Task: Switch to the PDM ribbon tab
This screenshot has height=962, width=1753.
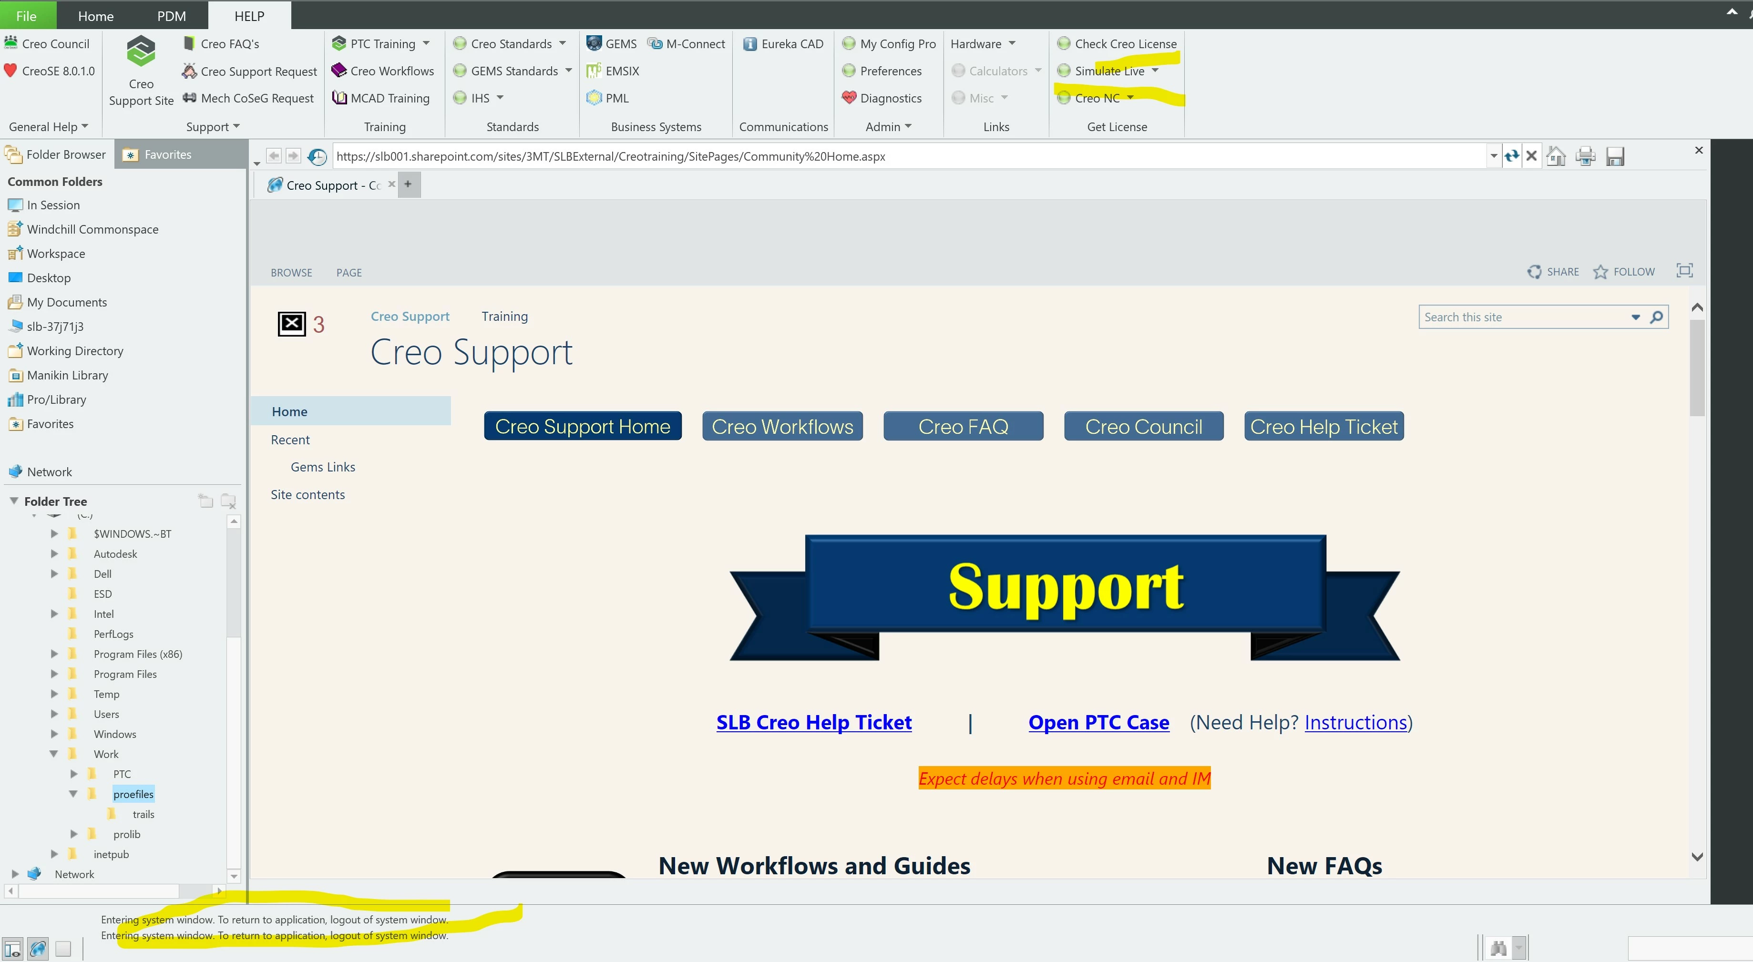Action: [171, 16]
